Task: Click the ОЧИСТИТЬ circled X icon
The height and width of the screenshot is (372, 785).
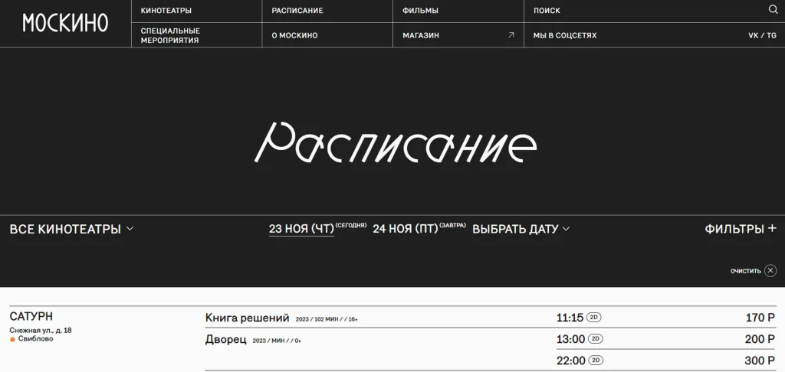Action: [x=770, y=270]
